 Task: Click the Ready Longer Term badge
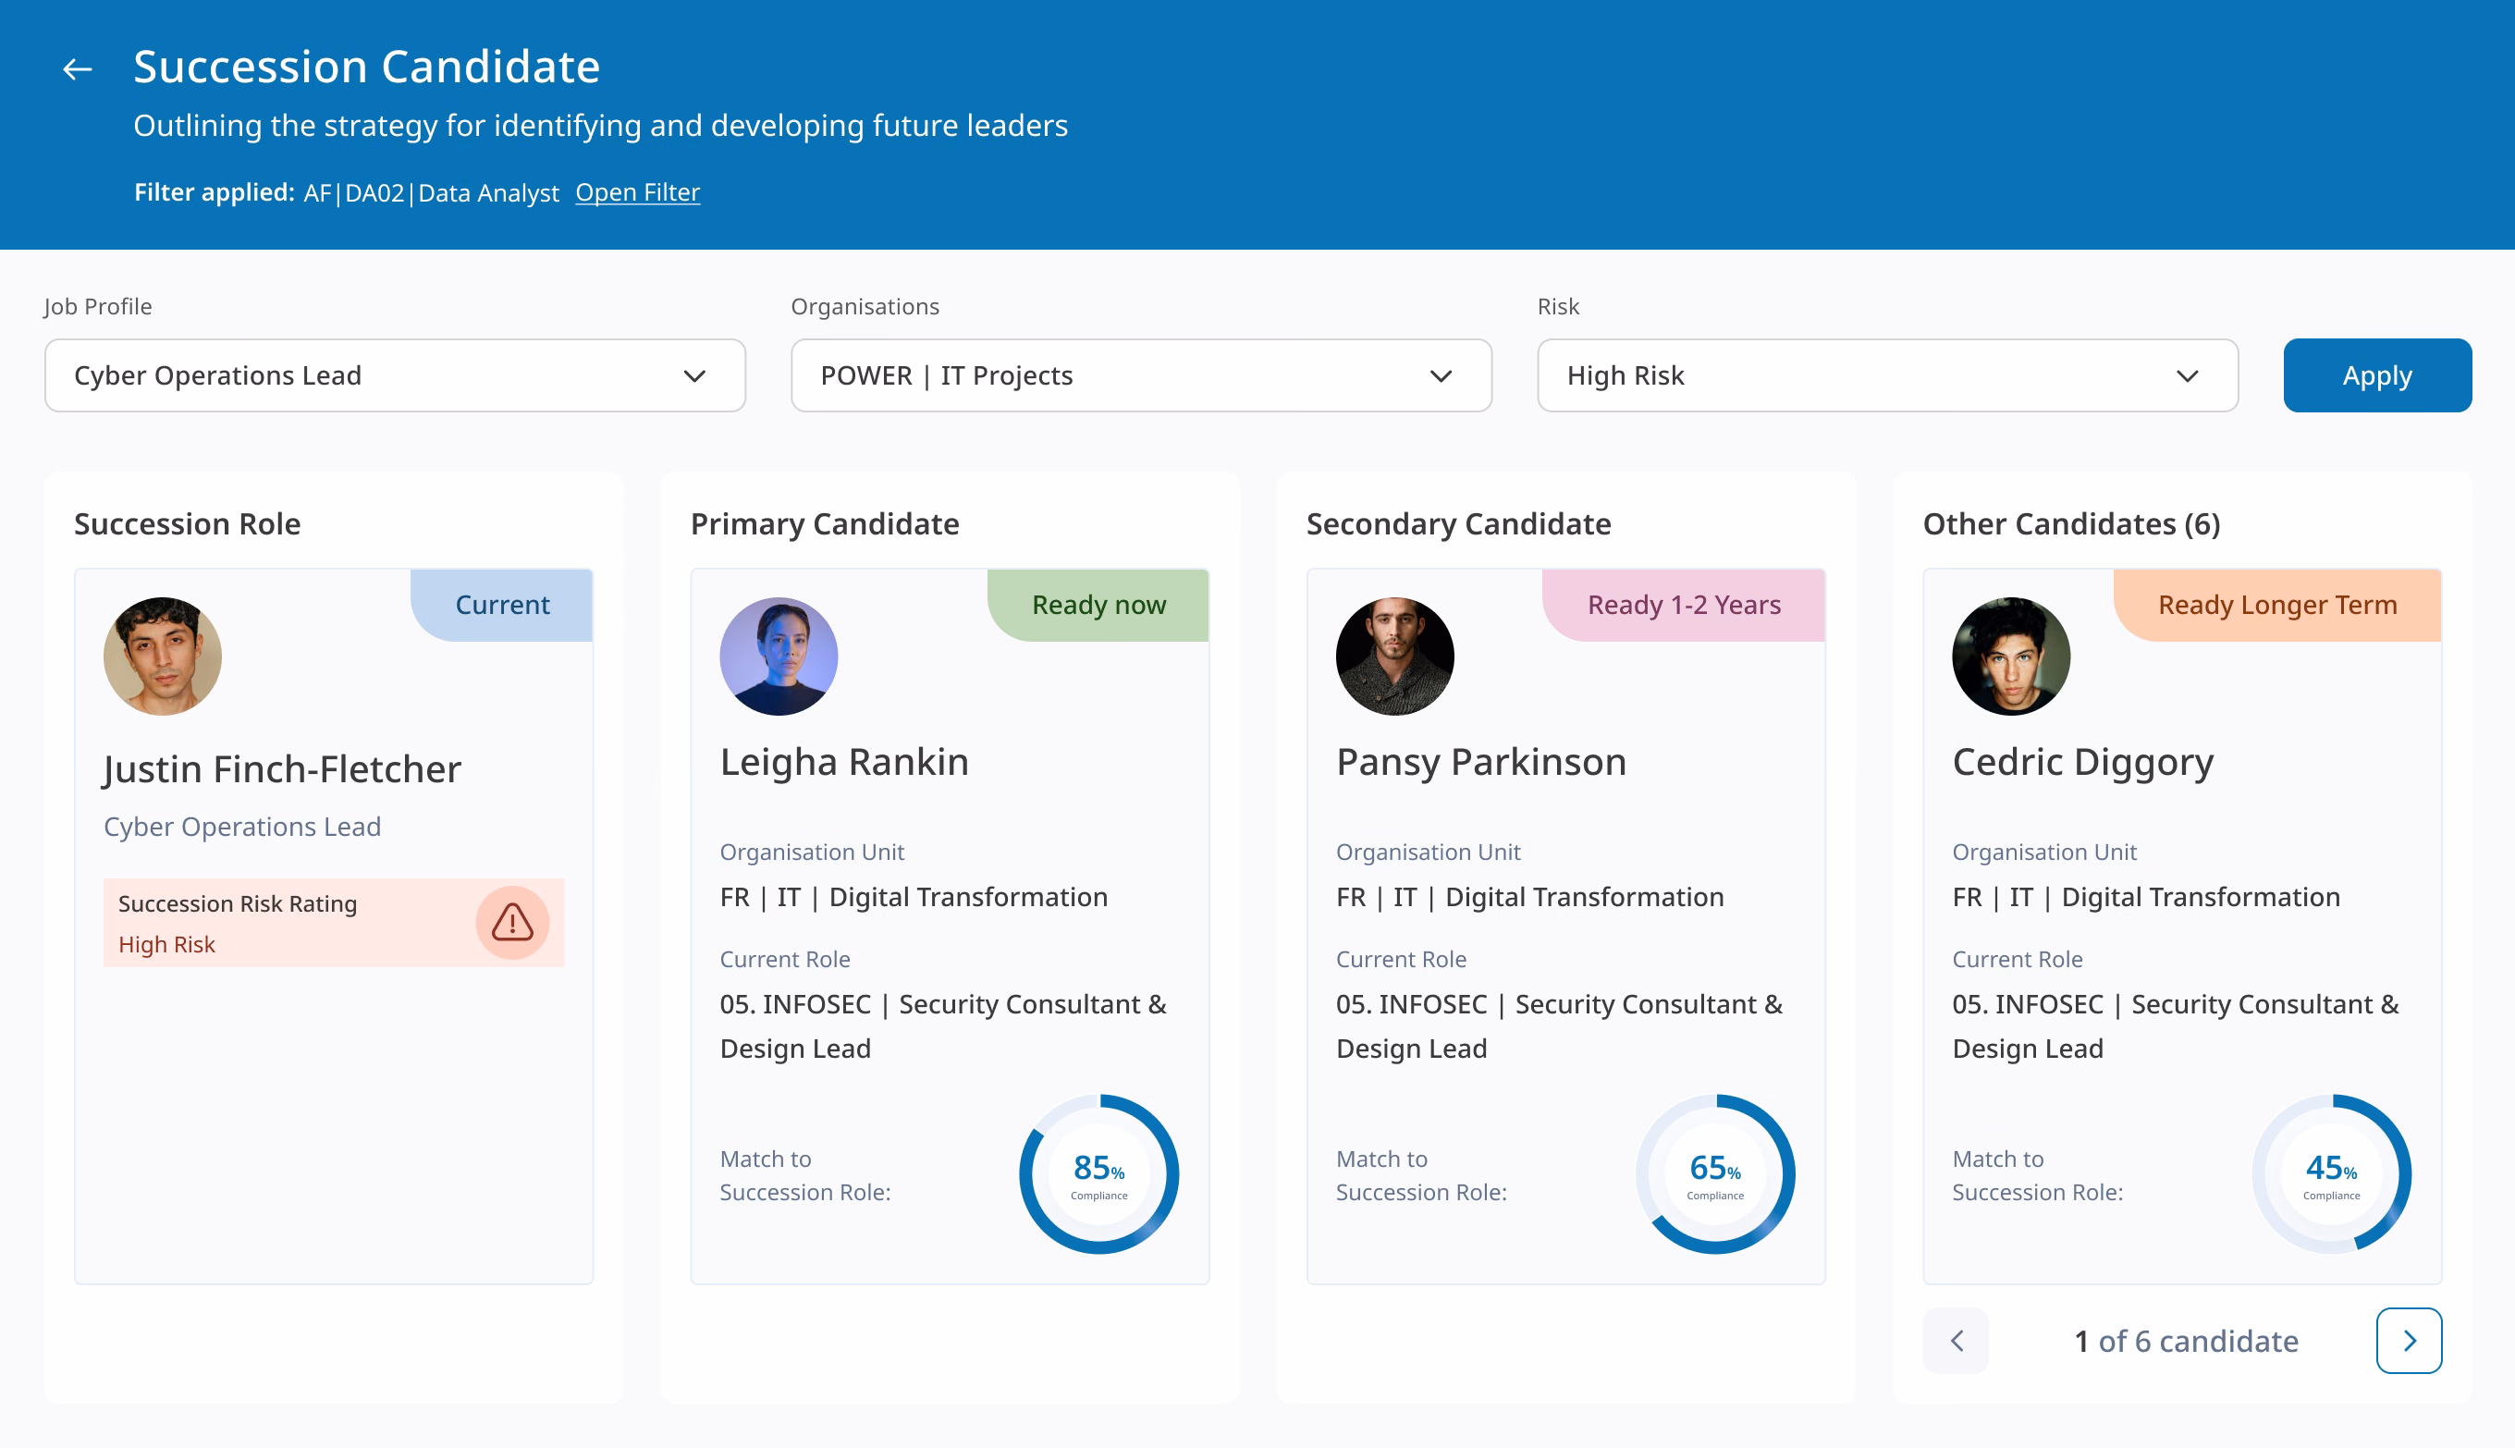coord(2277,605)
